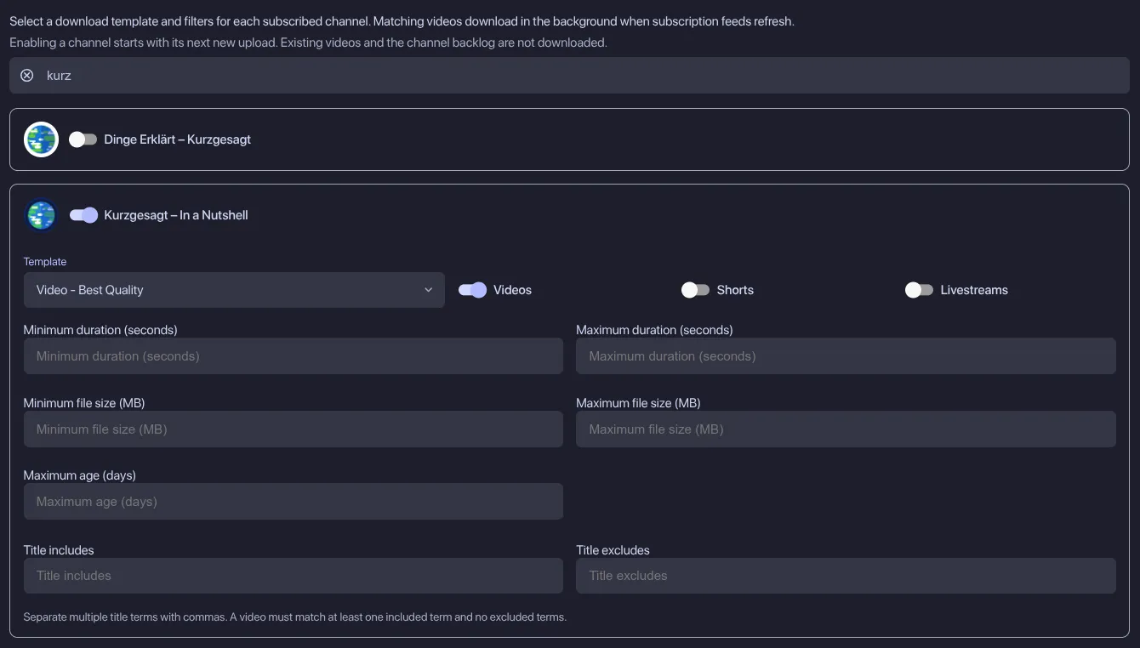1140x648 pixels.
Task: Open Dinge Erklärt – Kurzgesagt channel avatar
Action: point(41,139)
